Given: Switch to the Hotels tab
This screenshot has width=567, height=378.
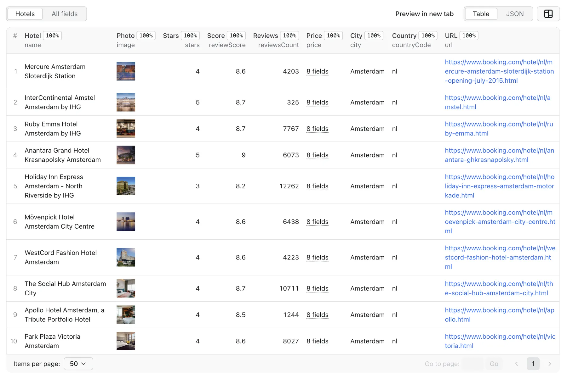Looking at the screenshot, I should click(25, 14).
